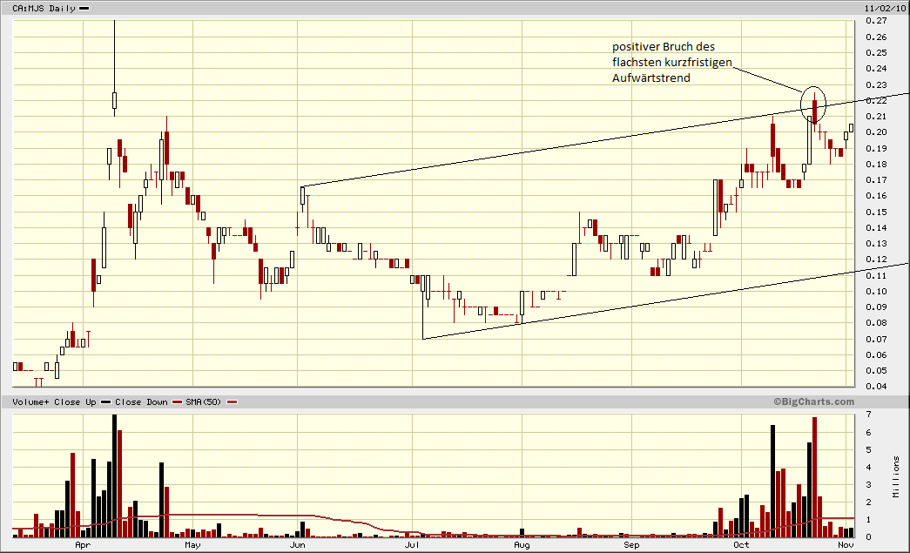Click the 'Volume+' legend label
The width and height of the screenshot is (910, 553).
coord(30,402)
